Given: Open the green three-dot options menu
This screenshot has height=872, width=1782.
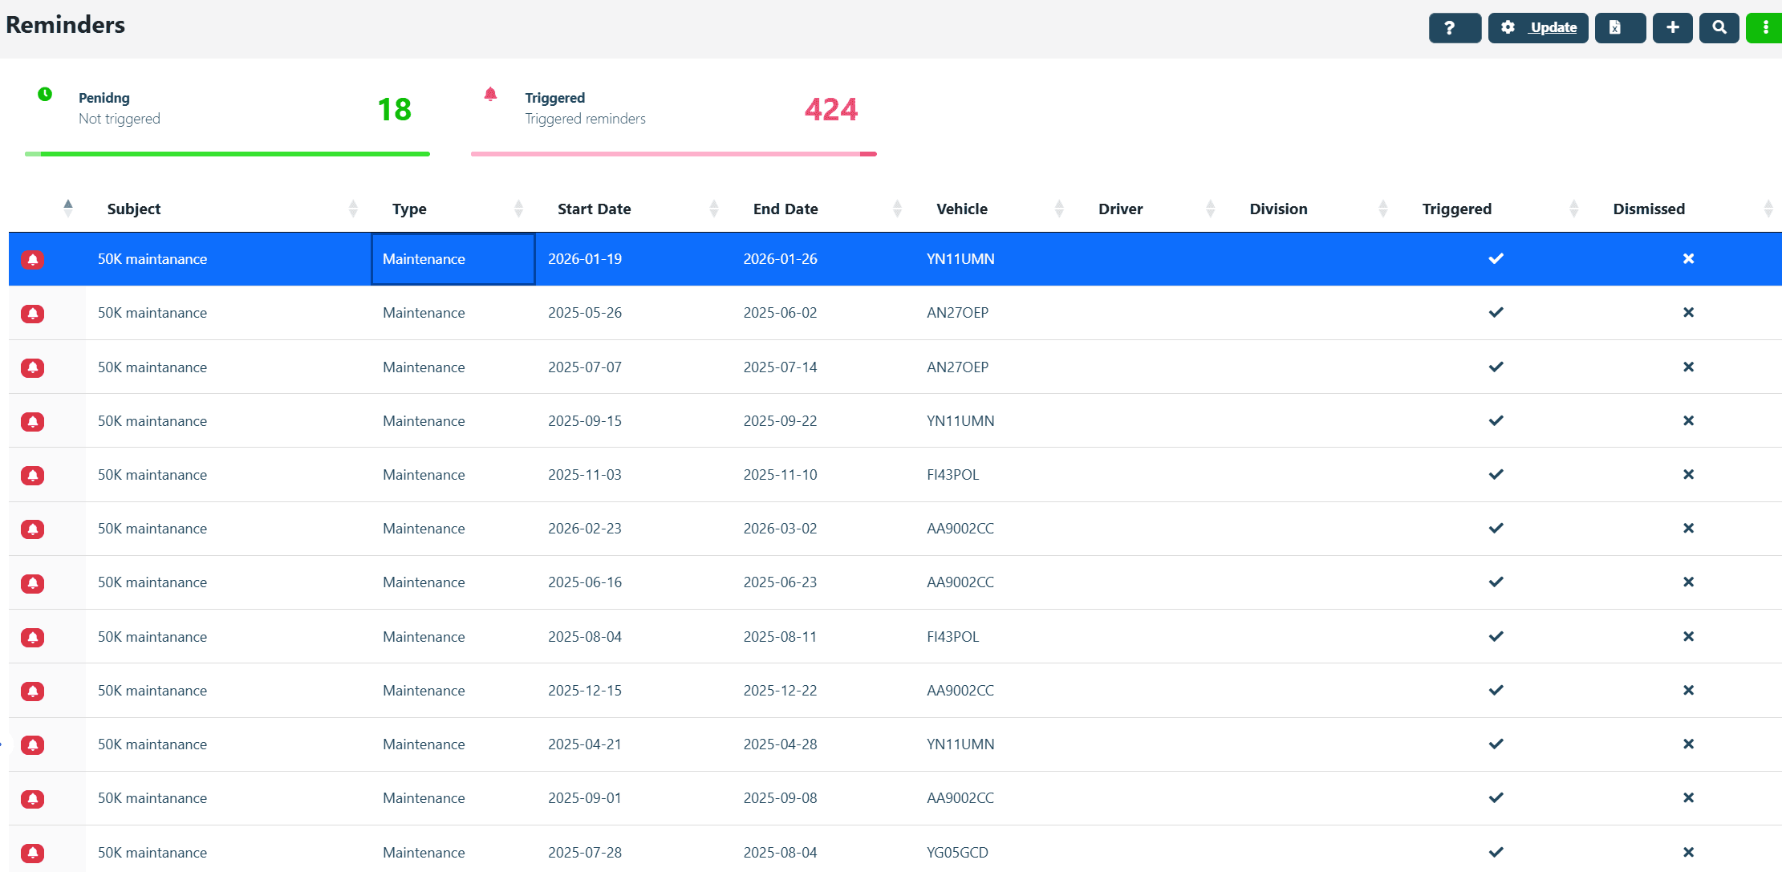Looking at the screenshot, I should pyautogui.click(x=1764, y=27).
